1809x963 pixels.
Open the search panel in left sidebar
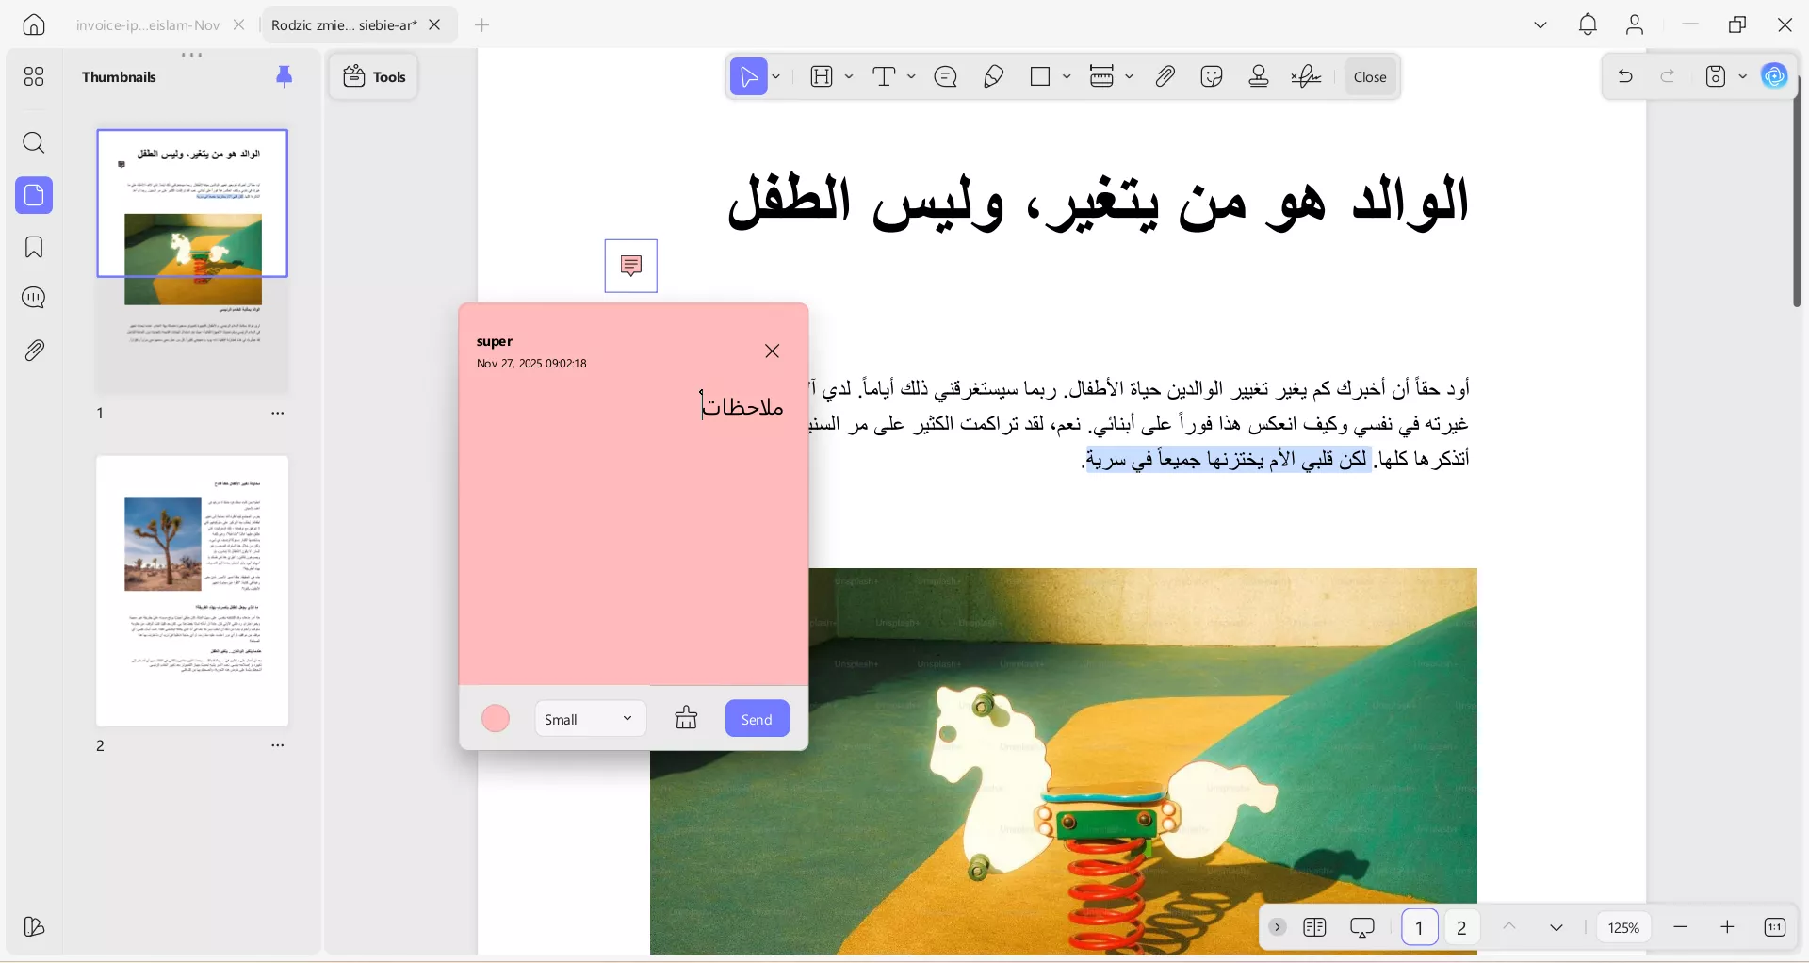(34, 143)
